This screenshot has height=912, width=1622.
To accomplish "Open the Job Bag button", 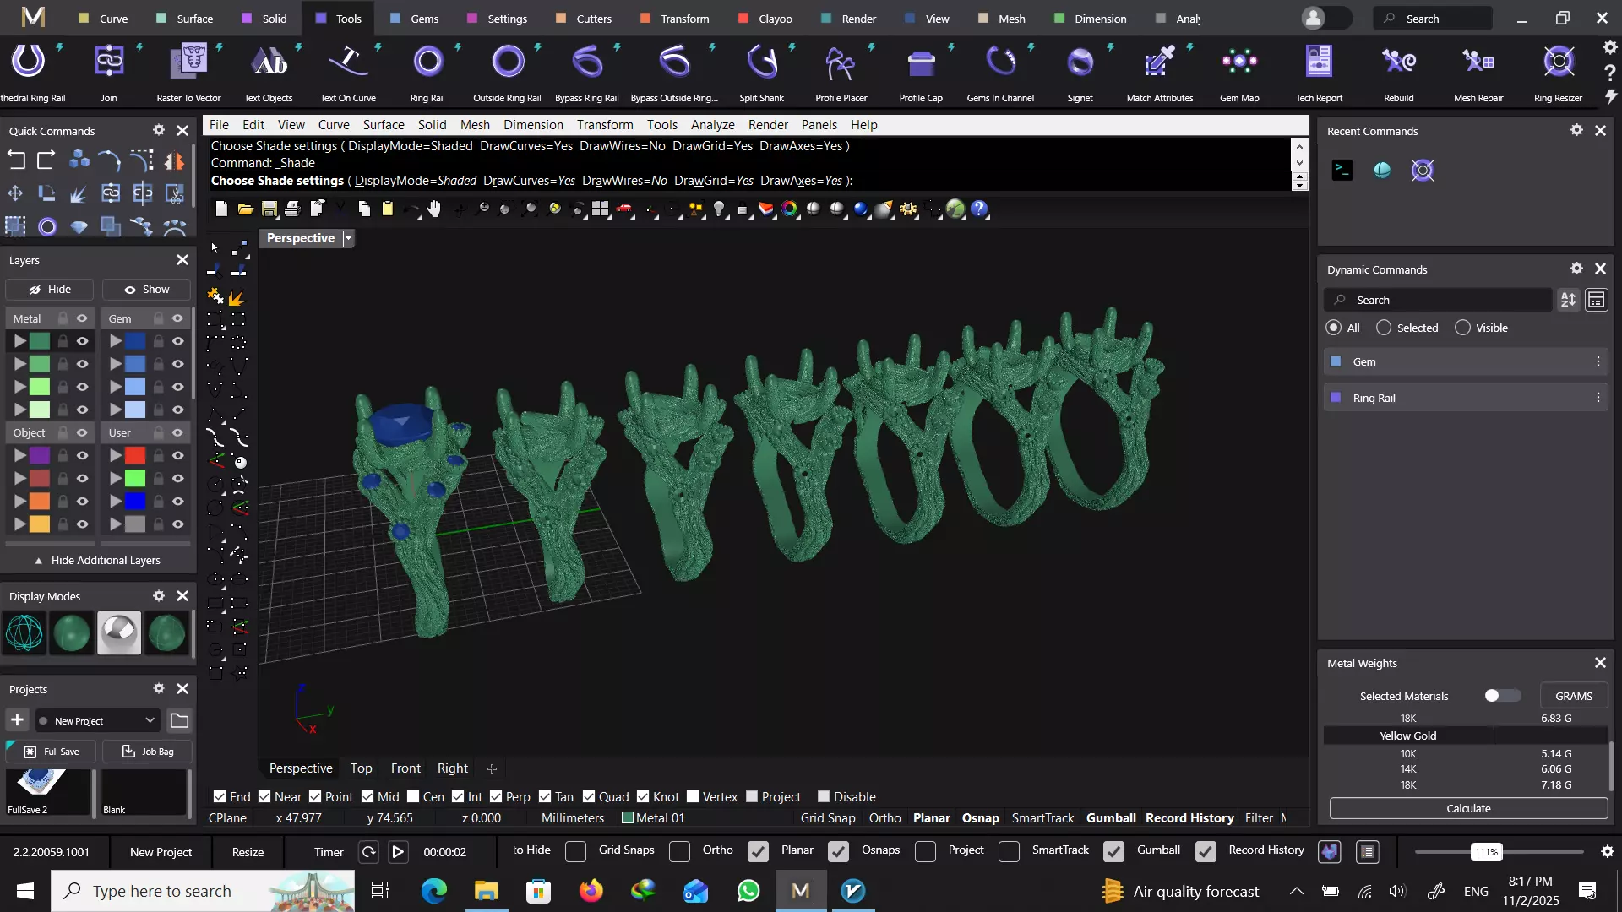I will pos(146,751).
